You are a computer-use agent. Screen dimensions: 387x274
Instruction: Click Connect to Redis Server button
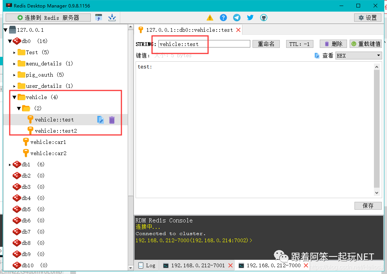tap(48, 18)
